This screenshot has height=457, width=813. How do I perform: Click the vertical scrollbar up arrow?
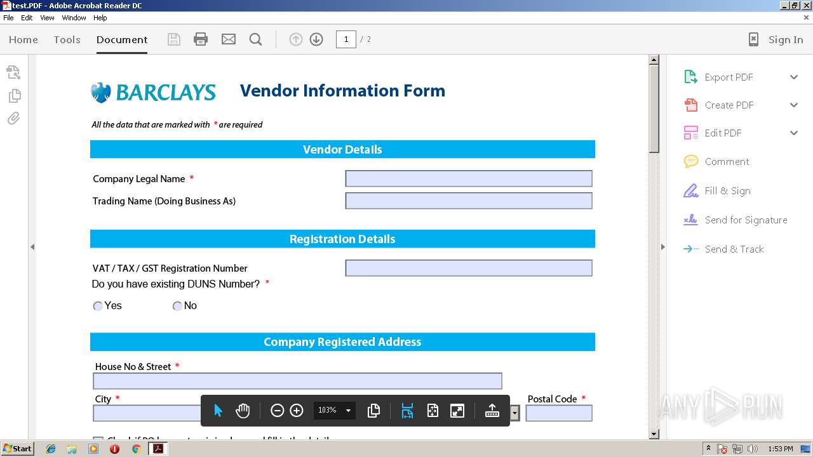tap(654, 60)
